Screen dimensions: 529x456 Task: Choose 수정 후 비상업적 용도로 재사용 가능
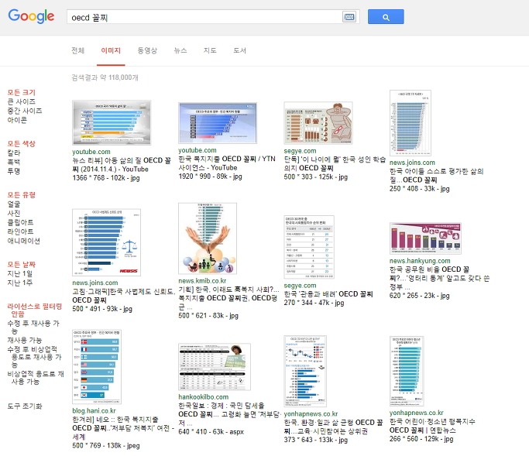pyautogui.click(x=34, y=357)
